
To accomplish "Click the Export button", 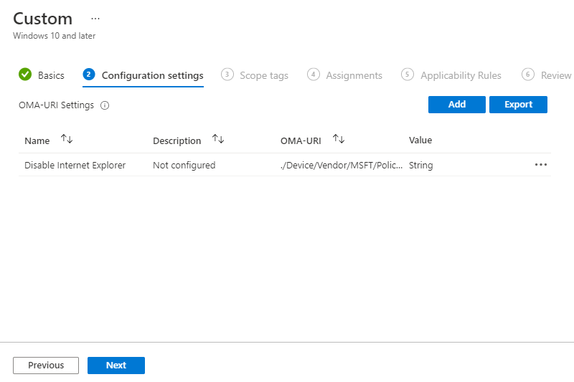I will tap(518, 105).
